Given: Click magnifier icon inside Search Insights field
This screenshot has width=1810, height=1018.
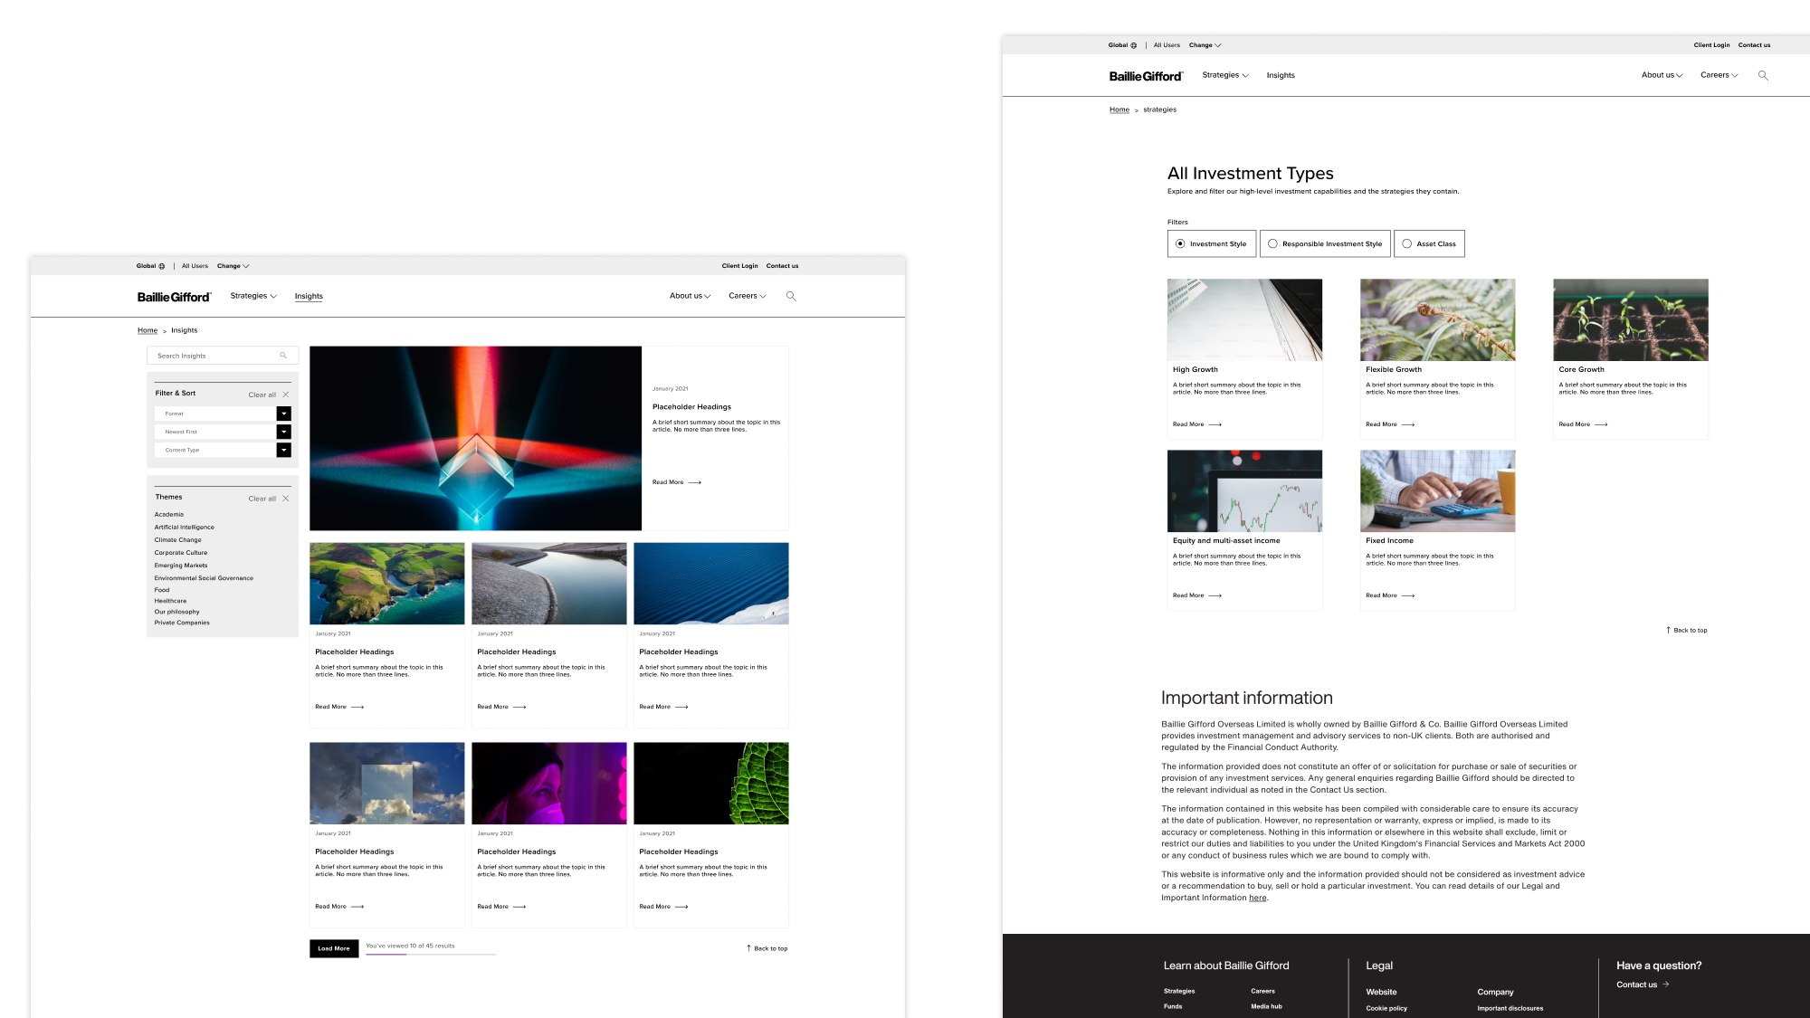Looking at the screenshot, I should (x=283, y=356).
